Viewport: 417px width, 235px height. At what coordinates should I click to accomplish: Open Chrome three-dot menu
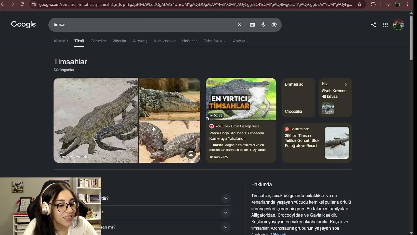click(x=407, y=4)
